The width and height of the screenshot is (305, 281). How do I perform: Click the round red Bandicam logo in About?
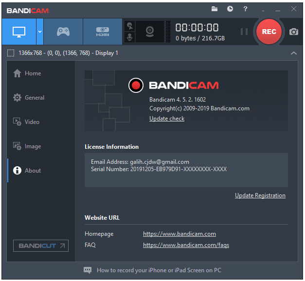pos(136,86)
